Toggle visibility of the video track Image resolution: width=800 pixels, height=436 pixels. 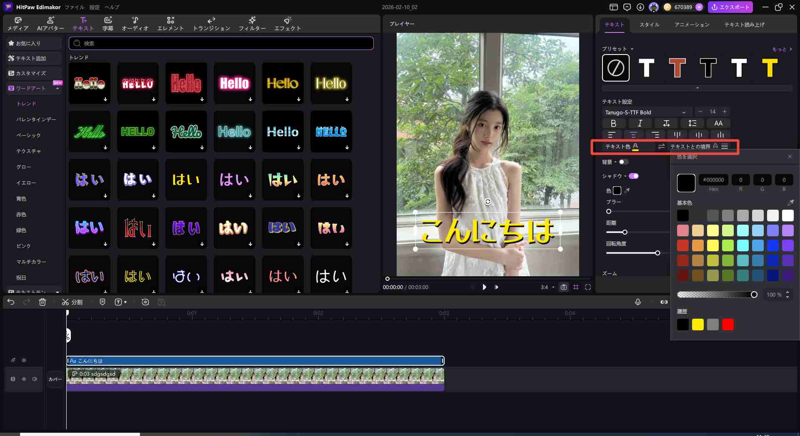click(24, 379)
